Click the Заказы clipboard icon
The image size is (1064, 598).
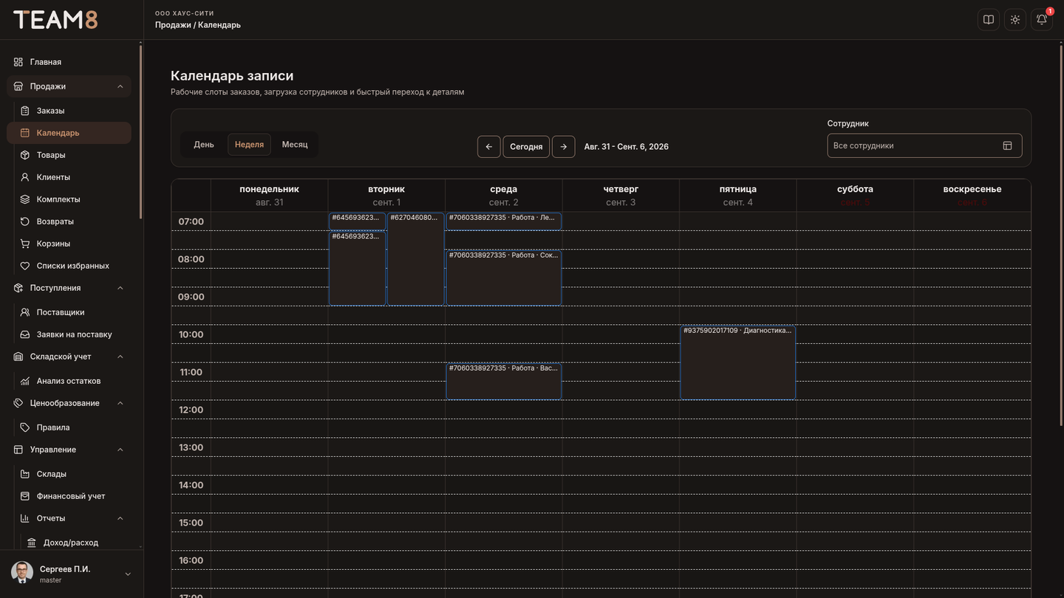pyautogui.click(x=25, y=111)
